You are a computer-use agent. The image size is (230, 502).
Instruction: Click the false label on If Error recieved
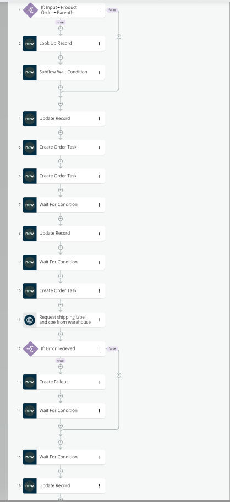click(112, 348)
